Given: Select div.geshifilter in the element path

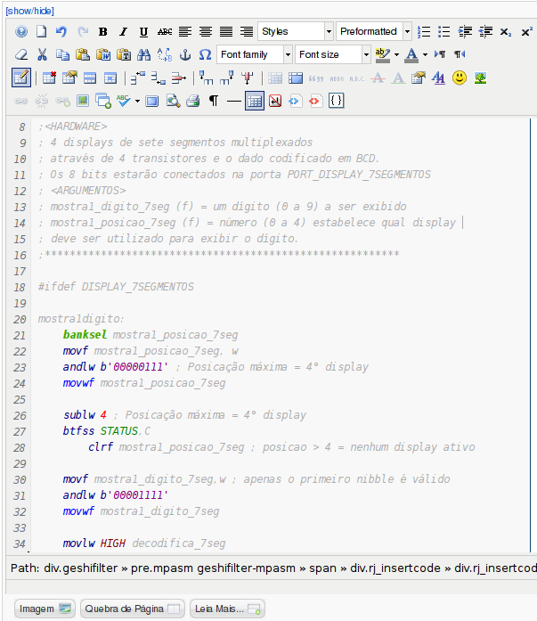Looking at the screenshot, I should point(83,568).
